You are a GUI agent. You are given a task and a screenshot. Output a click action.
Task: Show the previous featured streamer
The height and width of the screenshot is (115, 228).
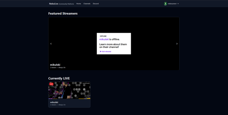pyautogui.click(x=51, y=44)
